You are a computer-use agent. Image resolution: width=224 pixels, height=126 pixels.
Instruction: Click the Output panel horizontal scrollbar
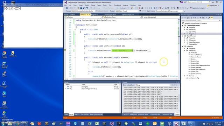pyautogui.click(x=150, y=112)
